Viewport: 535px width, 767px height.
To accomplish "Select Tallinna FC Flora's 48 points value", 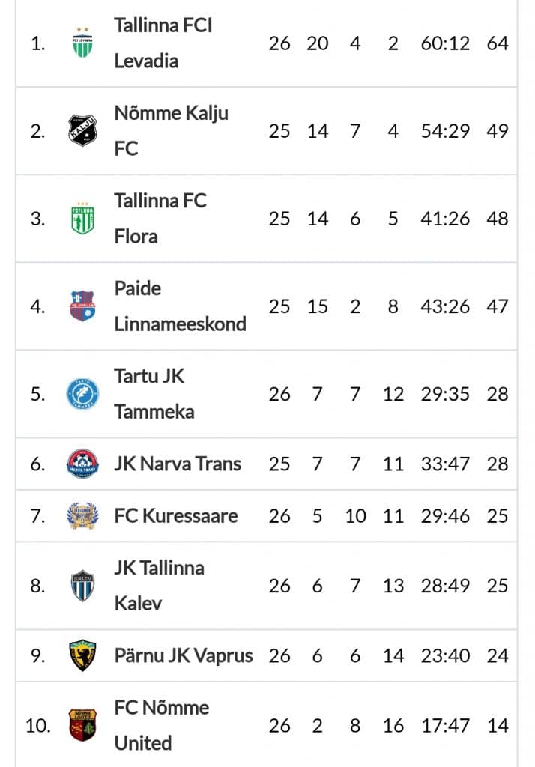I will 498,219.
